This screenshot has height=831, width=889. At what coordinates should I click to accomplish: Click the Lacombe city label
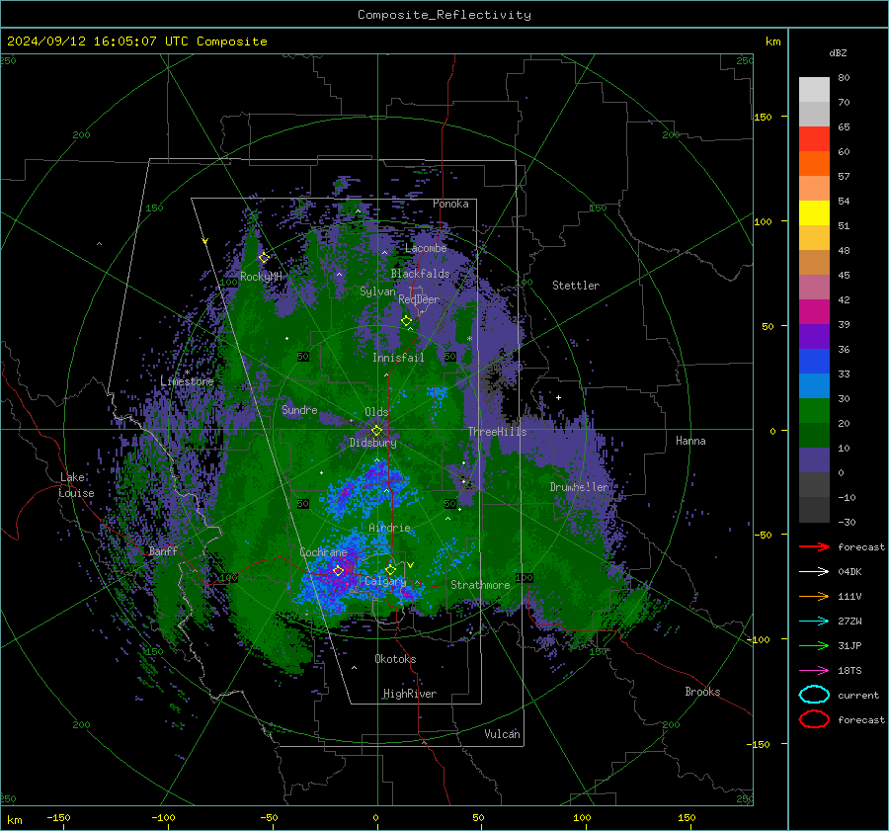pos(426,248)
